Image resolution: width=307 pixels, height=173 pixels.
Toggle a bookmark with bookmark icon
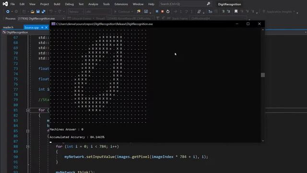click(x=236, y=12)
